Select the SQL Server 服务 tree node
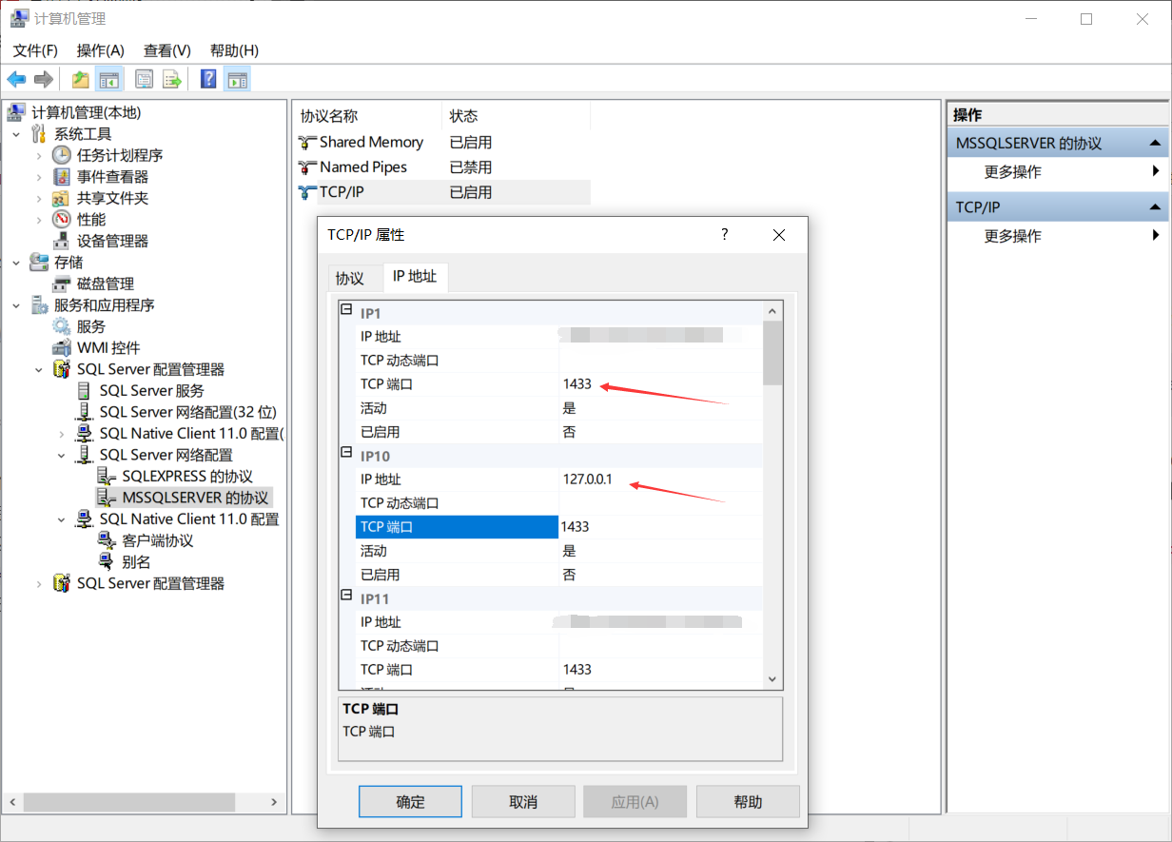The height and width of the screenshot is (842, 1172). click(x=152, y=390)
